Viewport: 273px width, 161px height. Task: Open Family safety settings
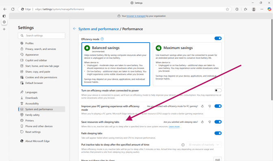tap(41, 115)
